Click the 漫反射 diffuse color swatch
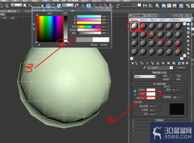The width and height of the screenshot is (194, 143). 151,94
